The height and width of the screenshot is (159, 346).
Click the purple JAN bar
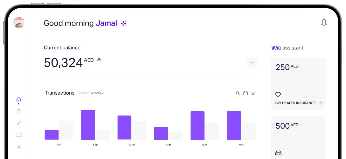pos(52,135)
